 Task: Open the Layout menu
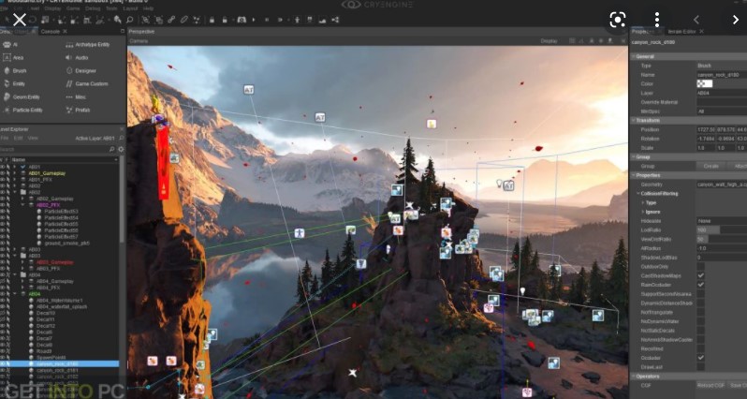tap(130, 8)
